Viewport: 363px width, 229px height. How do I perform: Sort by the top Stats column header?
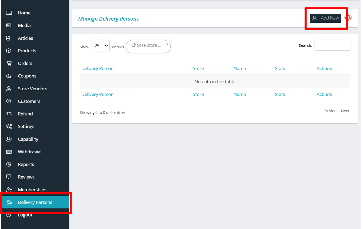[x=280, y=68]
